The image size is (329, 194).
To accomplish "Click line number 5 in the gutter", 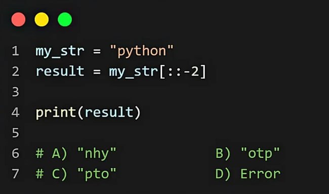I will coord(16,133).
